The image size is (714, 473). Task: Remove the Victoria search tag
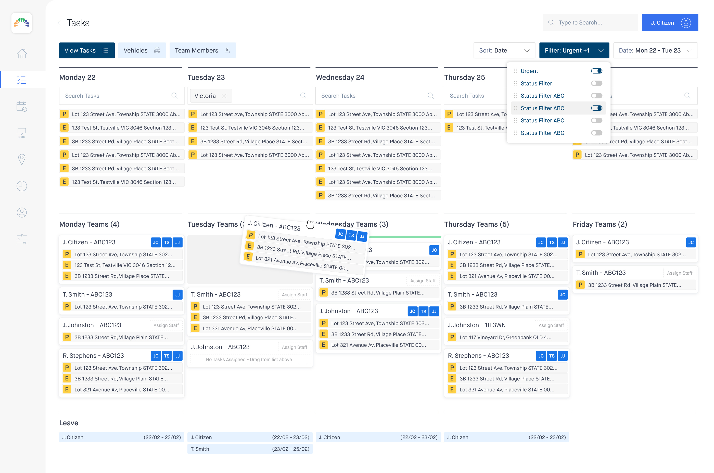click(224, 96)
